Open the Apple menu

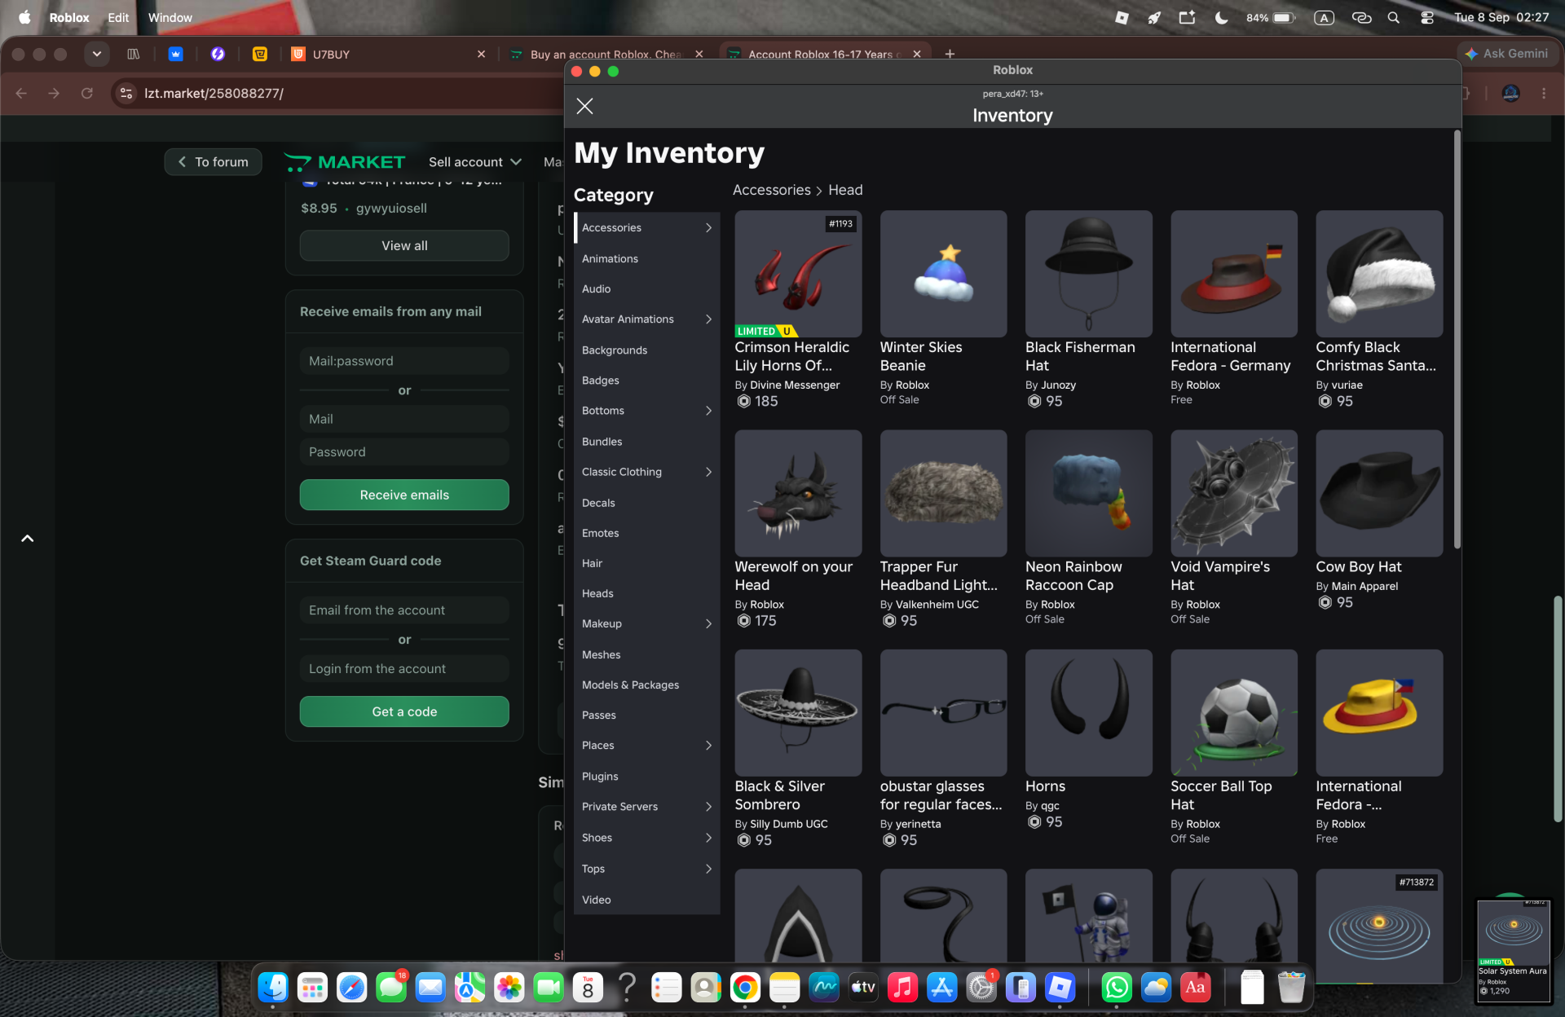pos(24,17)
